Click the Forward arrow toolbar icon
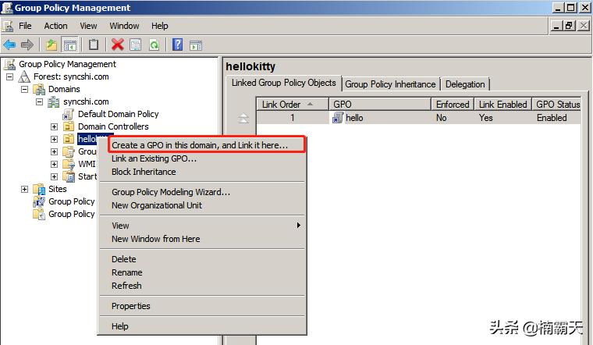 [27, 45]
